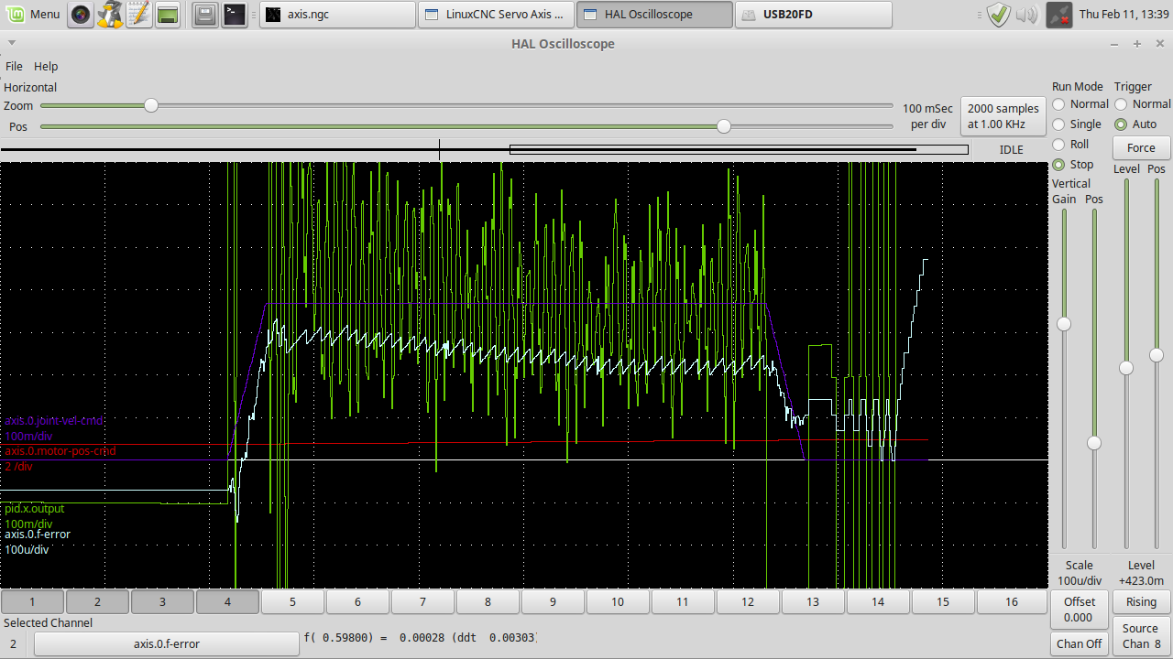The image size is (1173, 659).
Task: Click the Force trigger button
Action: click(x=1141, y=147)
